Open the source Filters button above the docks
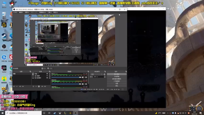The width and height of the screenshot is (204, 115). tap(50, 68)
